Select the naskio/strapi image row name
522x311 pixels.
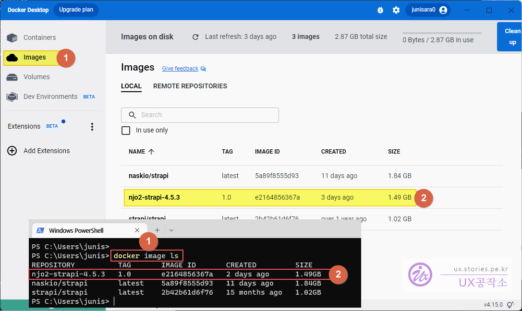pyautogui.click(x=148, y=176)
